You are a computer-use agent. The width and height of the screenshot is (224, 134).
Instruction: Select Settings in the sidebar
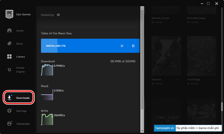[21, 111]
